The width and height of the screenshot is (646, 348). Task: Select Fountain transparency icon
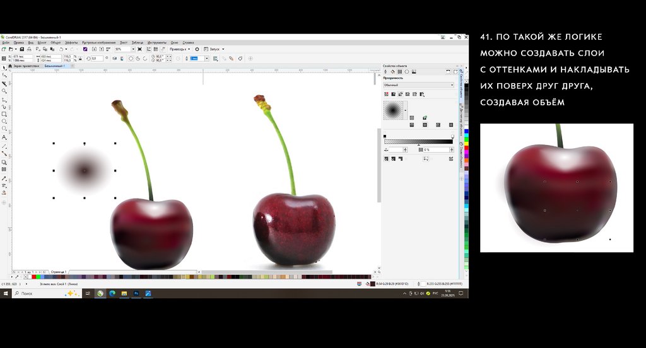click(x=401, y=94)
